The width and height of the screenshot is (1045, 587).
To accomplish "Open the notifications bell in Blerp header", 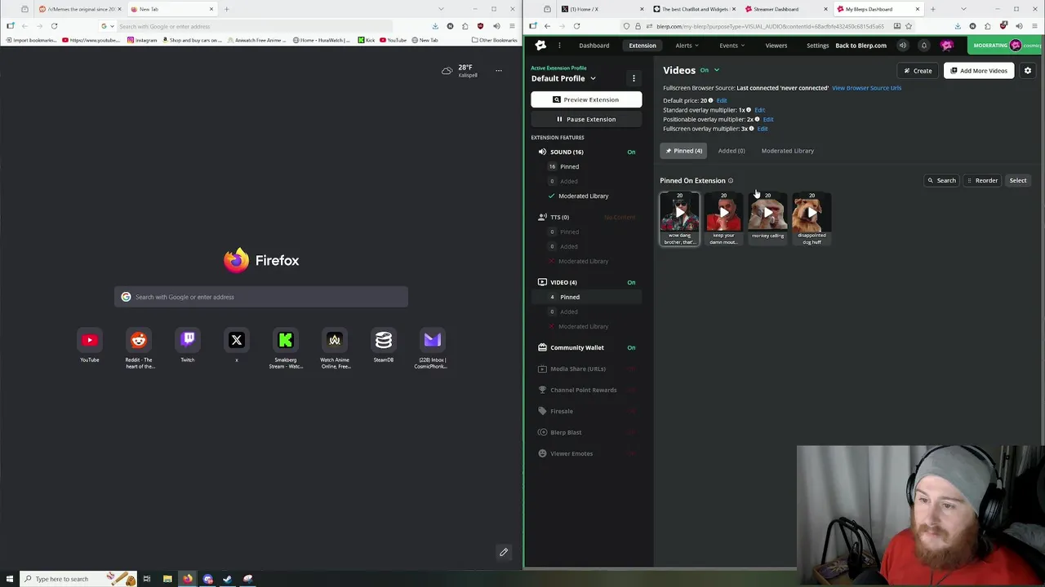I will [924, 46].
